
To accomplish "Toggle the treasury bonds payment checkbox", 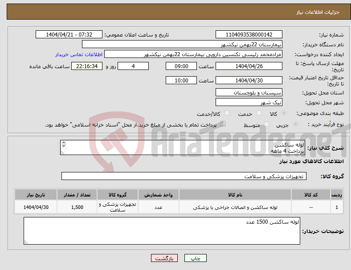I will [223, 124].
